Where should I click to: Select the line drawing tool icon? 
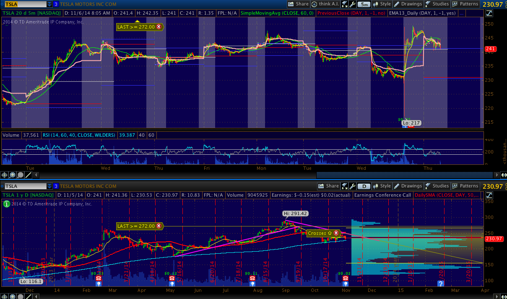28,175
